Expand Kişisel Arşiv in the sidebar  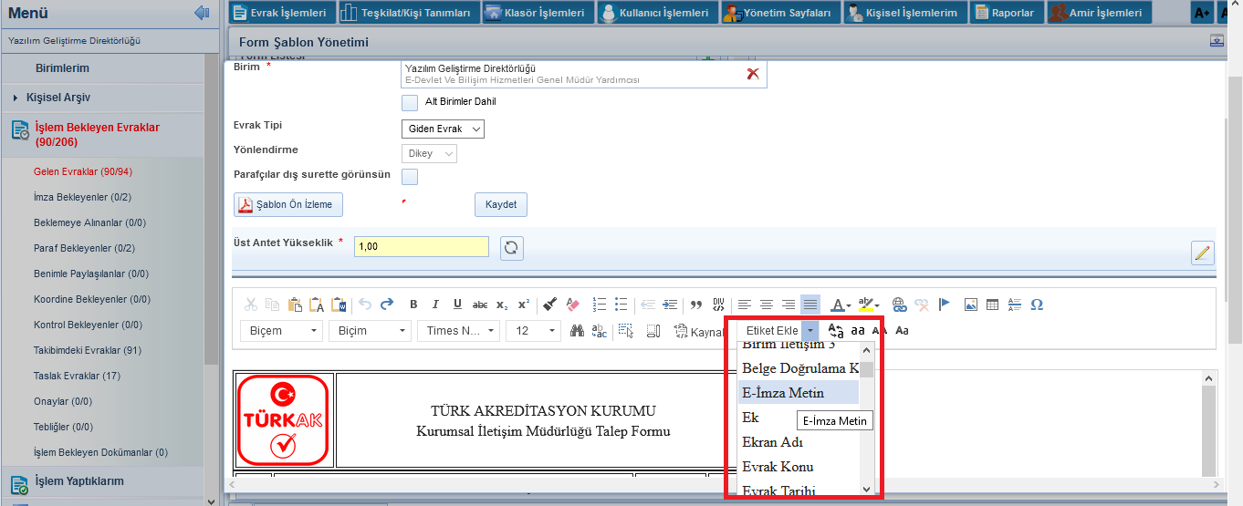(58, 98)
